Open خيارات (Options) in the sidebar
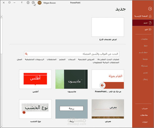The width and height of the screenshot is (154, 128). (145, 122)
